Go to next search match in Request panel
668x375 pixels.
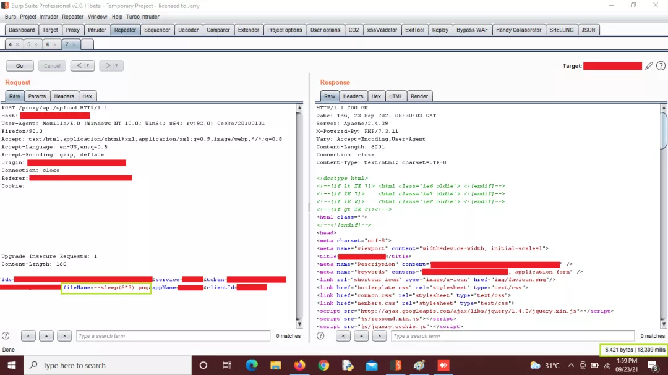coord(64,335)
